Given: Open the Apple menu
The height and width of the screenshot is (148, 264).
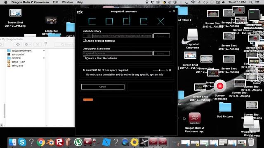Looking at the screenshot, I should 5,2.
